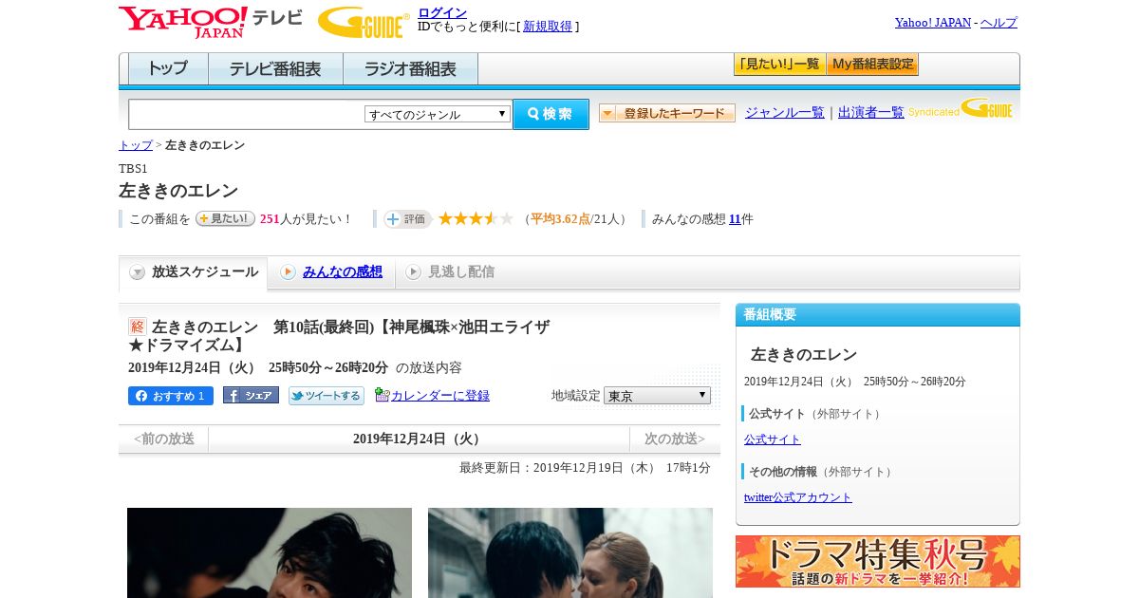This screenshot has height=598, width=1139.
Task: Click the Facebook おすすめ button
Action: click(x=171, y=396)
